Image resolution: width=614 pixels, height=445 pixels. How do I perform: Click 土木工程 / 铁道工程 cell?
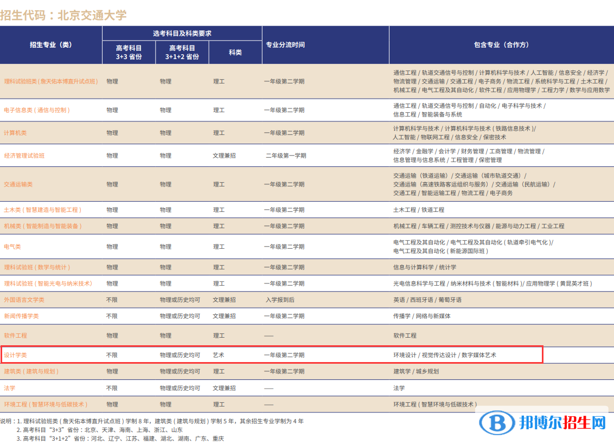(x=419, y=210)
